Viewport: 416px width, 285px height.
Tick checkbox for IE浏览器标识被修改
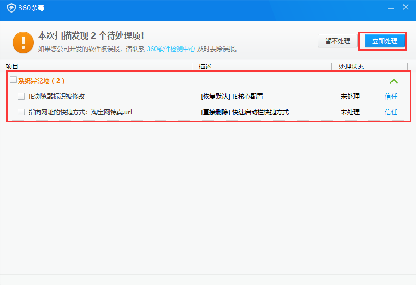point(21,97)
